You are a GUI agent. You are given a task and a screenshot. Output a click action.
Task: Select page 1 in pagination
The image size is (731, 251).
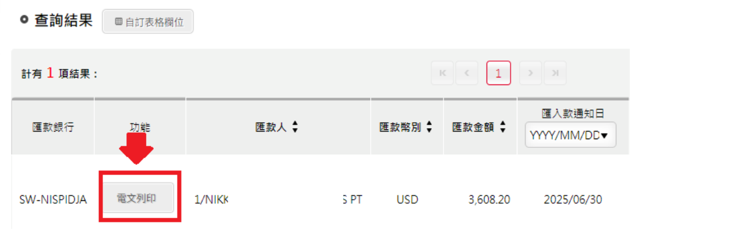pyautogui.click(x=498, y=73)
